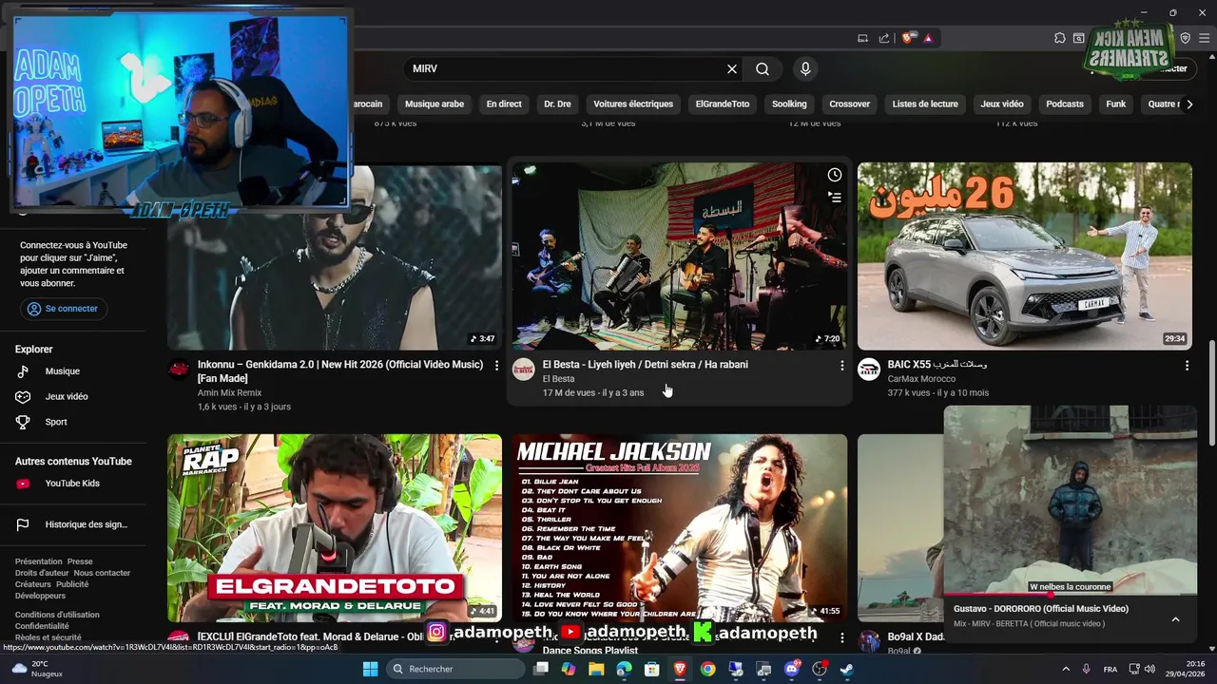The width and height of the screenshot is (1217, 684).
Task: Click the magnifier search button in YouTube
Action: click(763, 68)
